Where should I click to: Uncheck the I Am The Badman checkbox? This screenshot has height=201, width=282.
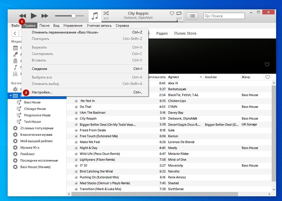76,113
